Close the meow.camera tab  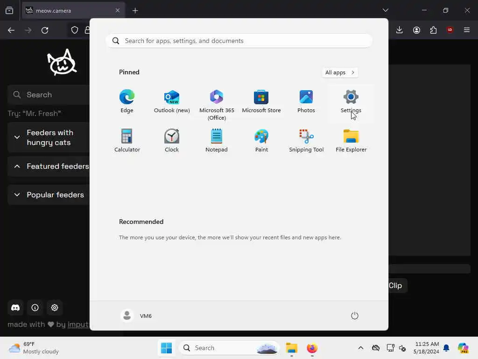click(118, 11)
